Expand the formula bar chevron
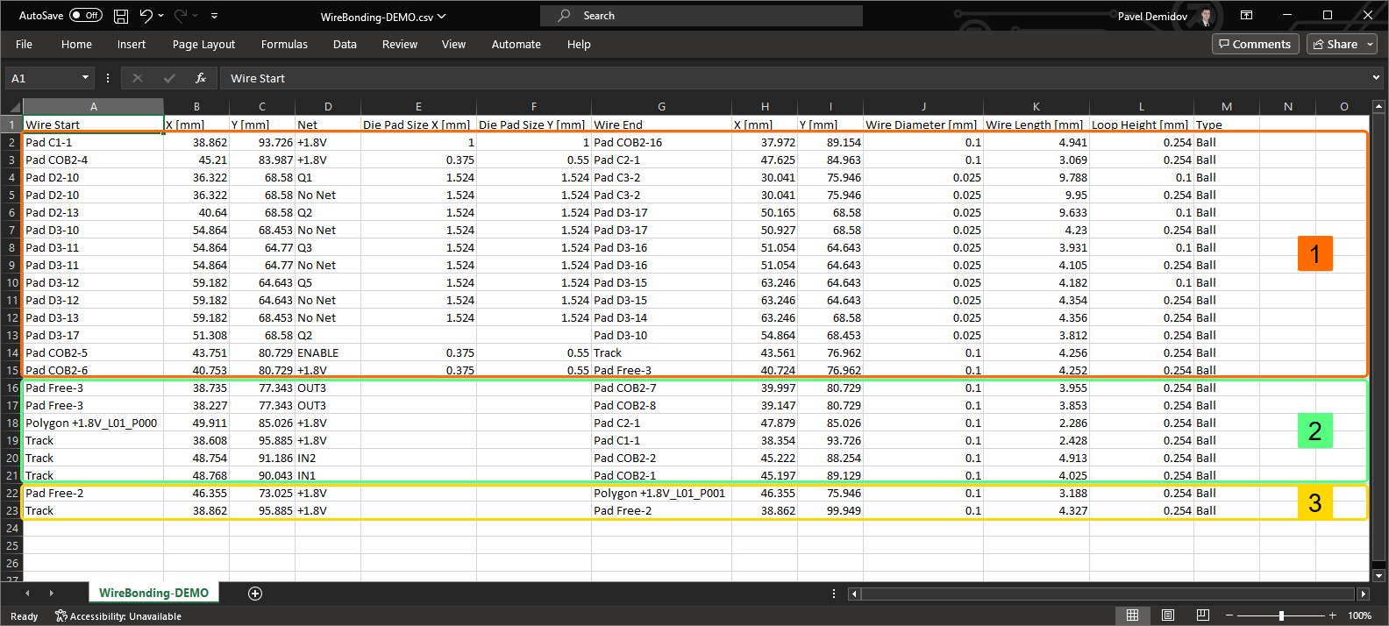Viewport: 1389px width, 626px height. pos(1376,78)
